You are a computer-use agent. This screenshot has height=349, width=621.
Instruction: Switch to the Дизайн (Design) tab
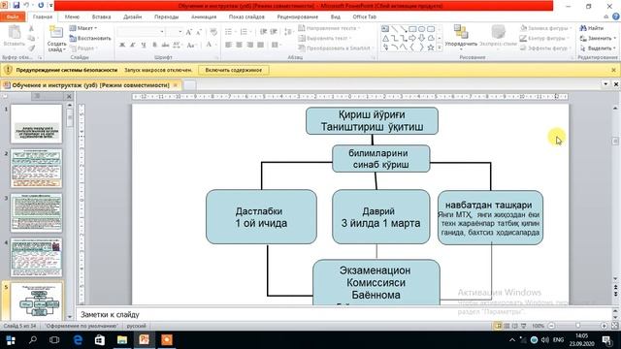(x=132, y=17)
